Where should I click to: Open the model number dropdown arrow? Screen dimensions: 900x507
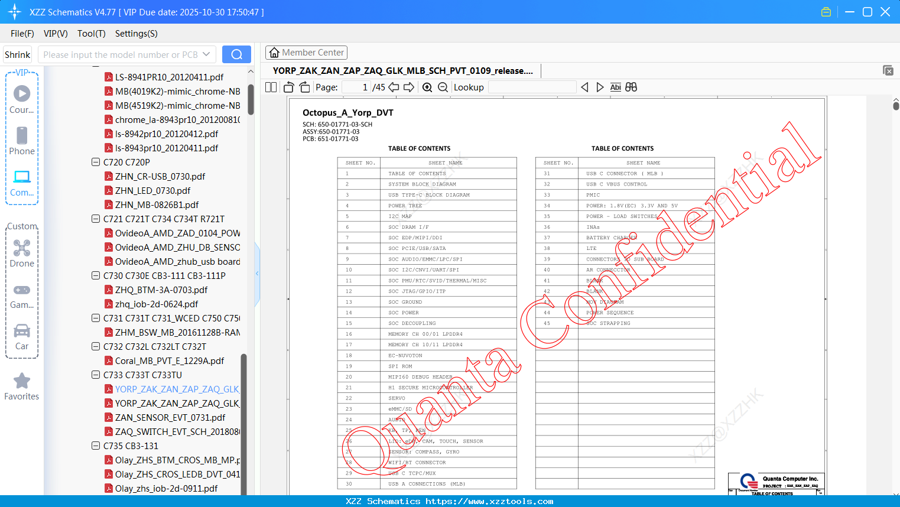(x=206, y=54)
